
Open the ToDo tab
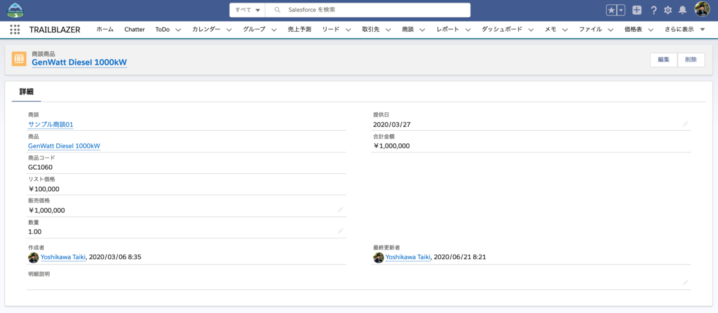162,29
